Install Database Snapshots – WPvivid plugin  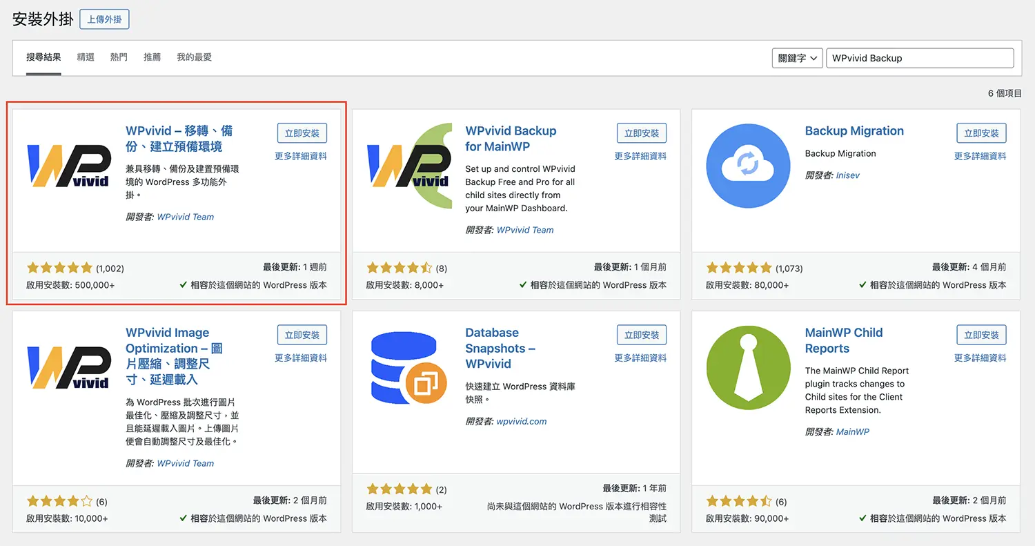[642, 335]
